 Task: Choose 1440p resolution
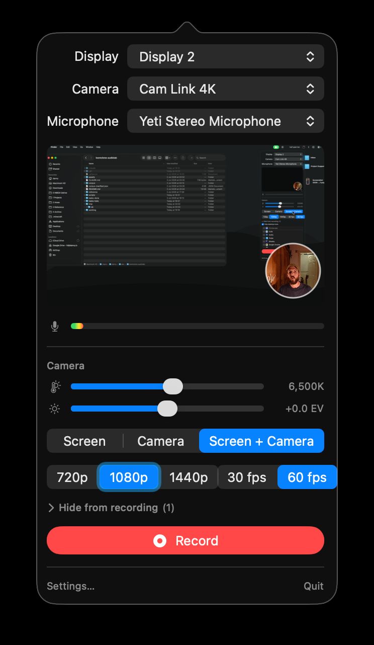(x=189, y=477)
